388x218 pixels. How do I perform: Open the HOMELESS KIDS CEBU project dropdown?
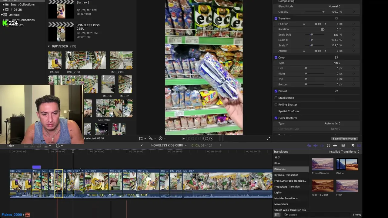coord(169,145)
